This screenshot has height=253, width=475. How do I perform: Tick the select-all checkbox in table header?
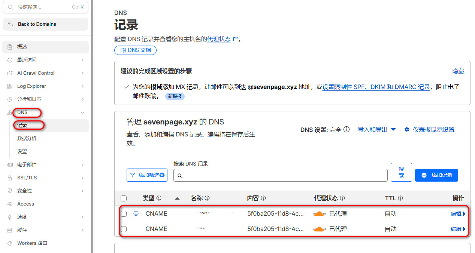click(124, 198)
